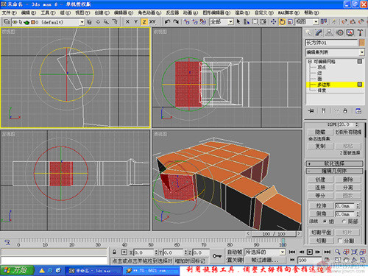Toggle the absolute/offset transform type-in icon
Screen dimensions: 368x276
coord(124,252)
